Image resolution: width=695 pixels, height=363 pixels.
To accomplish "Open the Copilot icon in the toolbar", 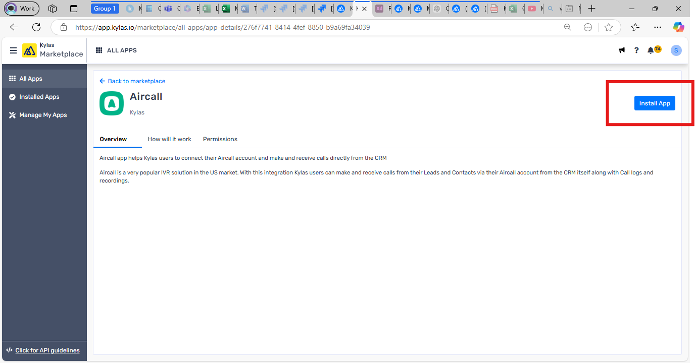I will [x=679, y=27].
